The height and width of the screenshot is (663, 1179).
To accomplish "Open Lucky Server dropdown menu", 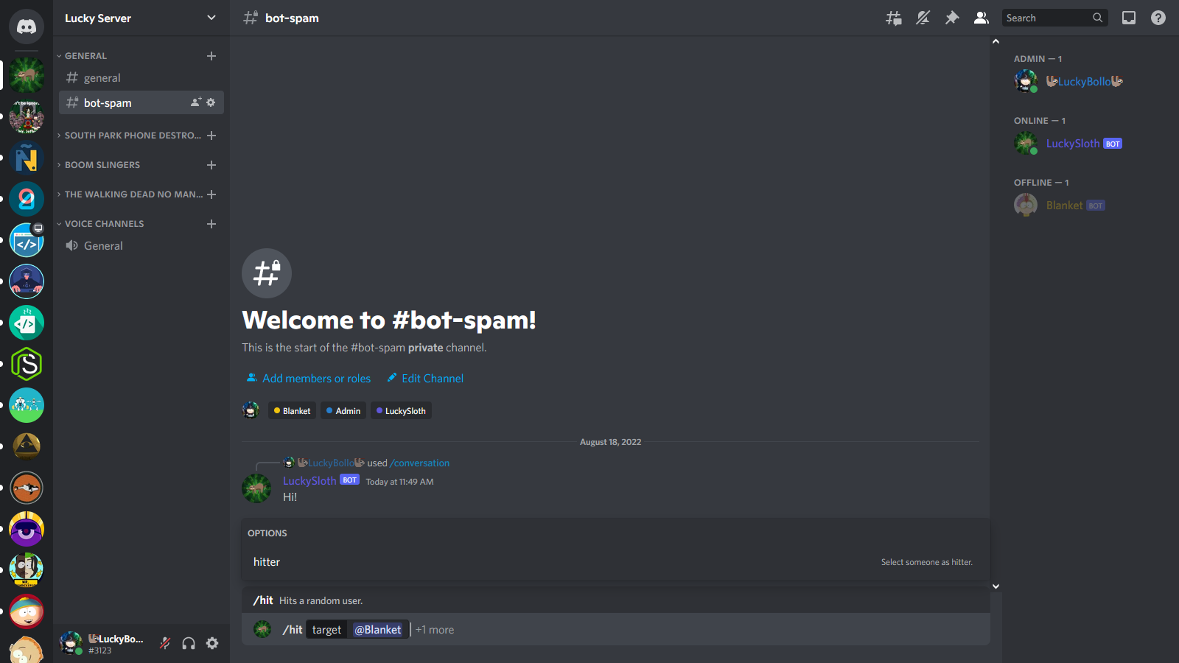I will 141,18.
